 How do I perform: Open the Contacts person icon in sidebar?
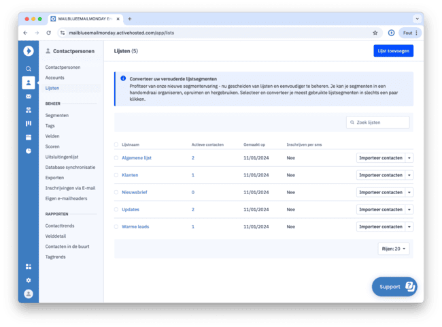(29, 82)
